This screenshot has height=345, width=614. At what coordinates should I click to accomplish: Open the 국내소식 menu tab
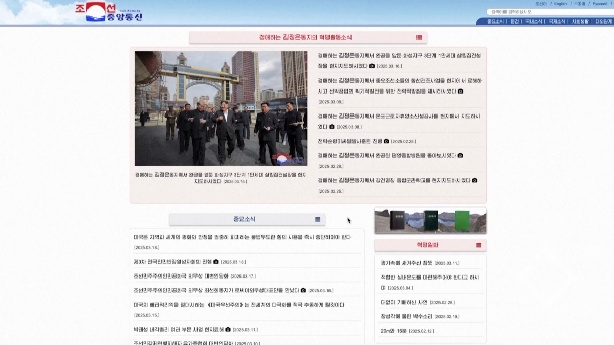534,21
